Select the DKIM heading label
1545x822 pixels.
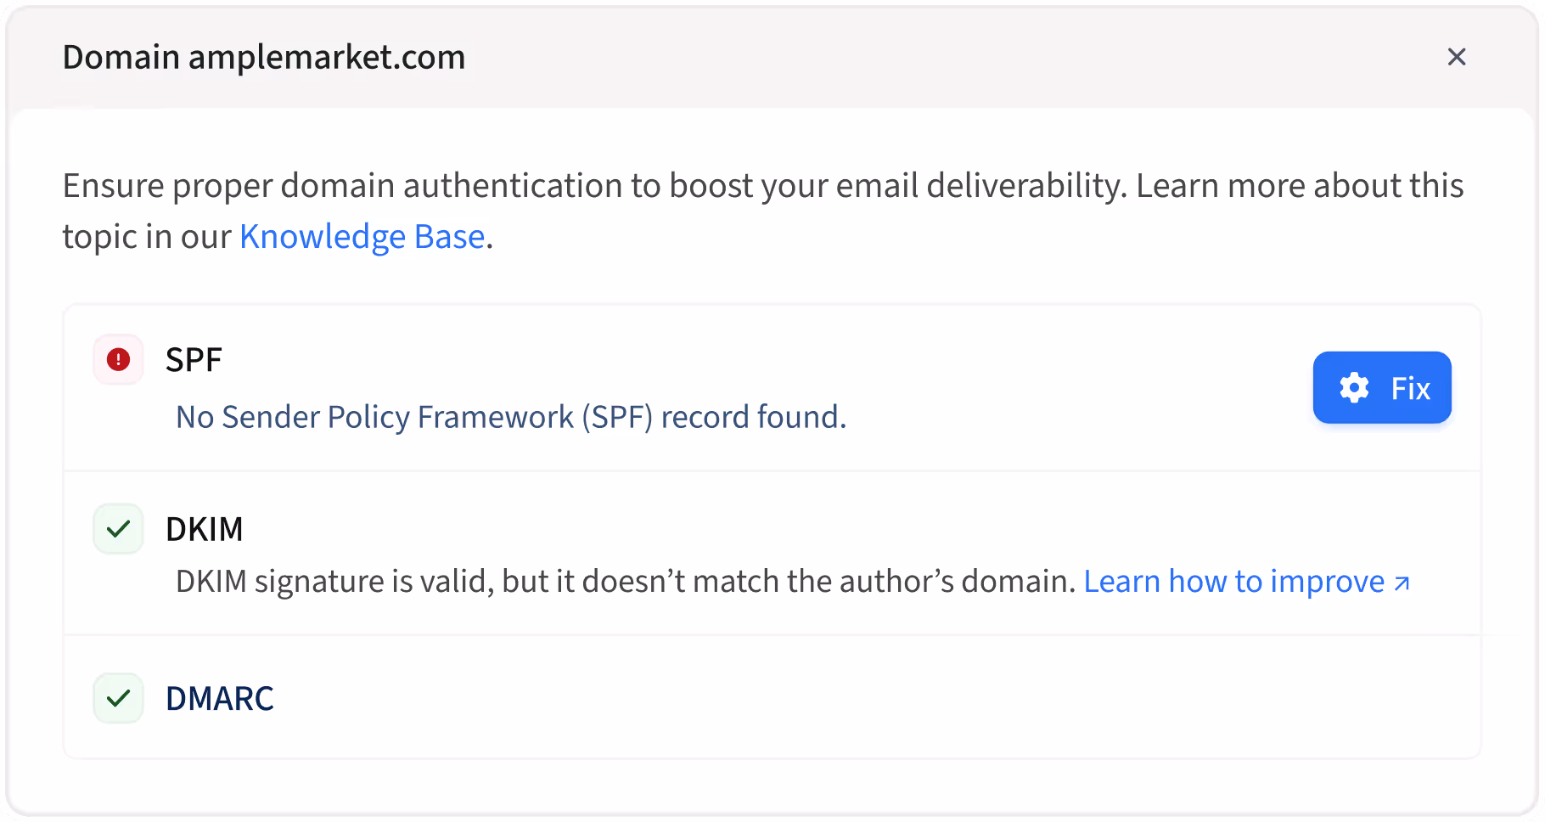[205, 529]
